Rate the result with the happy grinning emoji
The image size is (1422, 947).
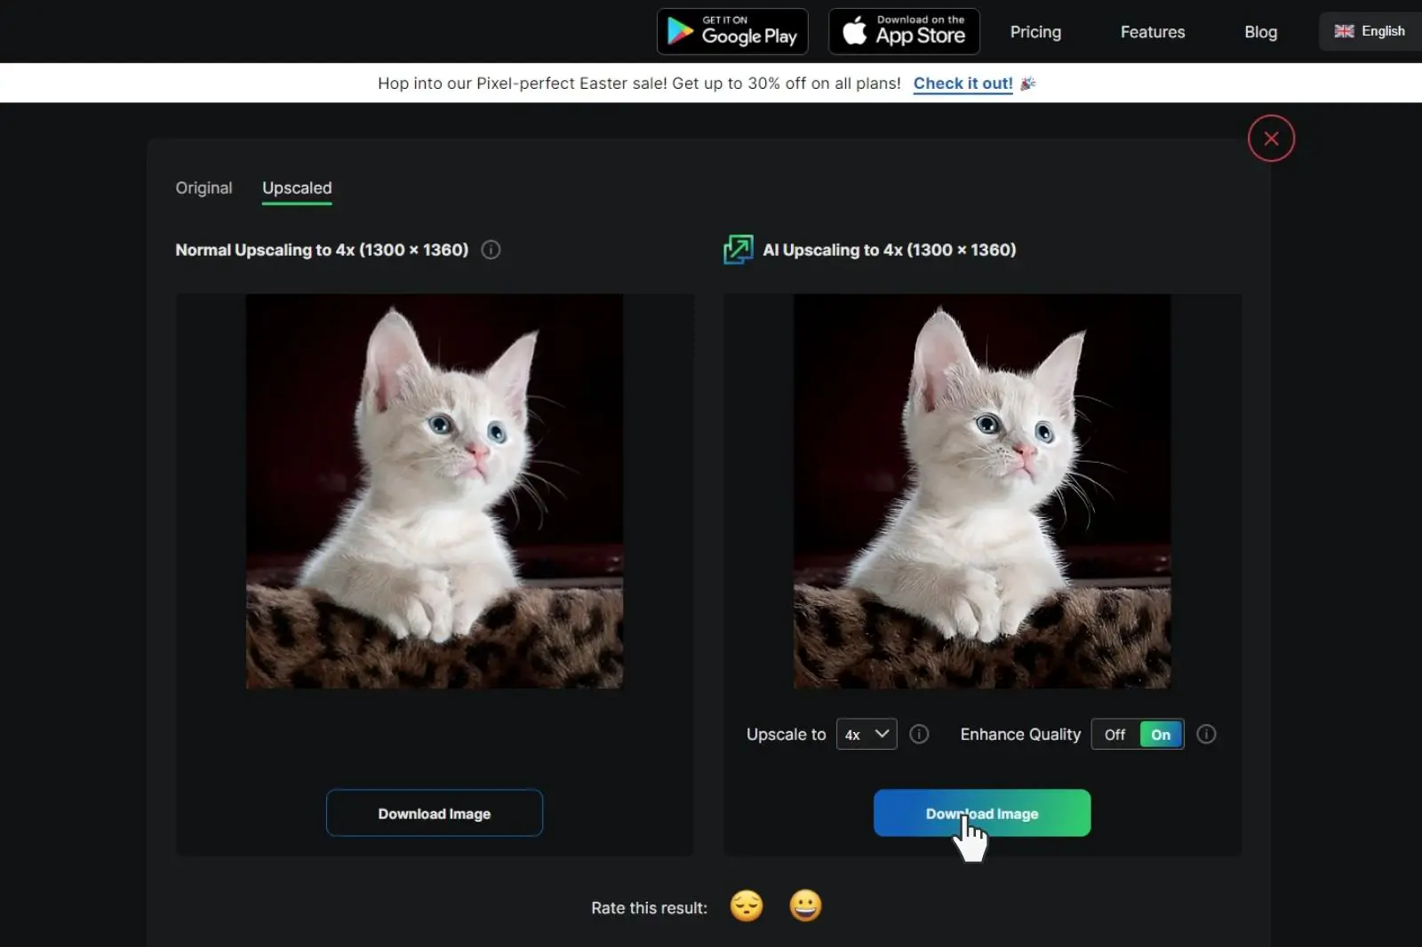point(805,906)
